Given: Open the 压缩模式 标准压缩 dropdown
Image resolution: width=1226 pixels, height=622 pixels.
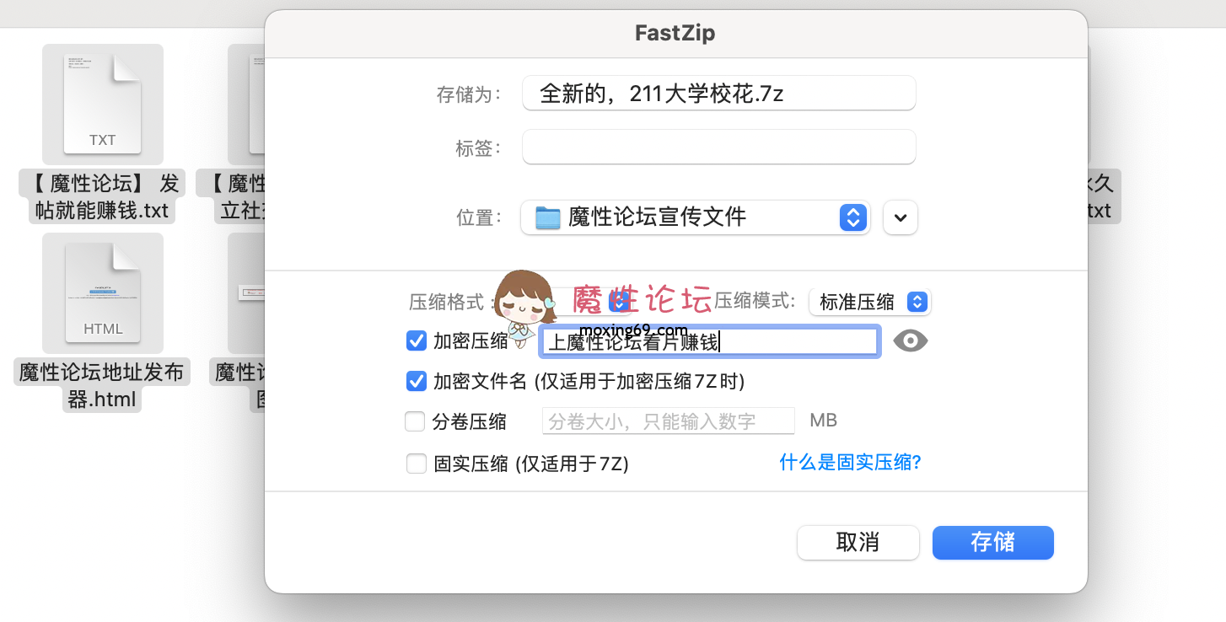Looking at the screenshot, I should (869, 302).
